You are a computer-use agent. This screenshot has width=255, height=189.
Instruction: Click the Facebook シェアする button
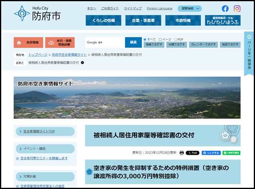(211, 153)
